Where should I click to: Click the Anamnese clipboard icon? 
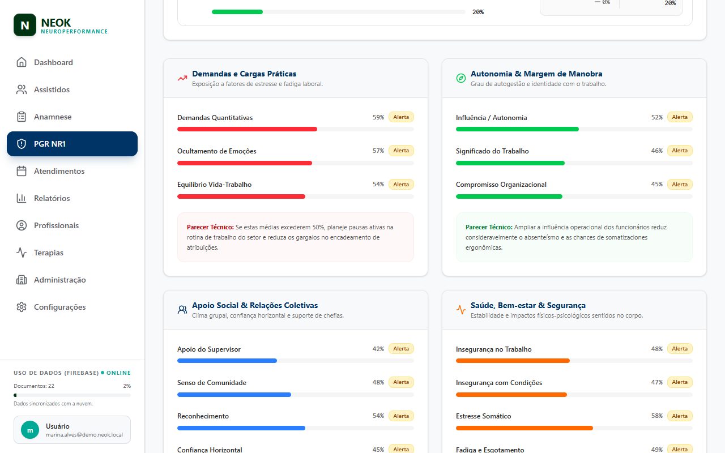[22, 117]
